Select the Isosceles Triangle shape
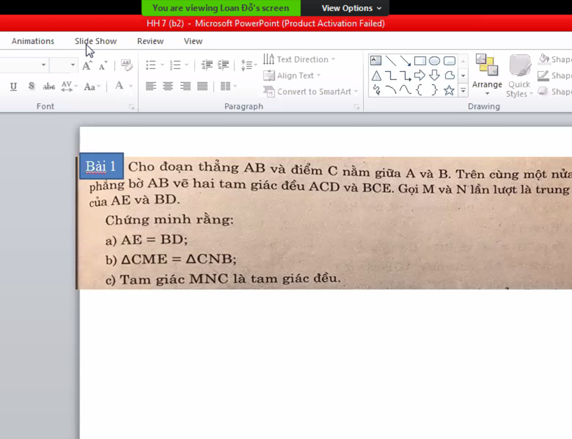 pos(376,75)
